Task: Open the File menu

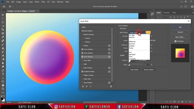Action: click(x=8, y=2)
